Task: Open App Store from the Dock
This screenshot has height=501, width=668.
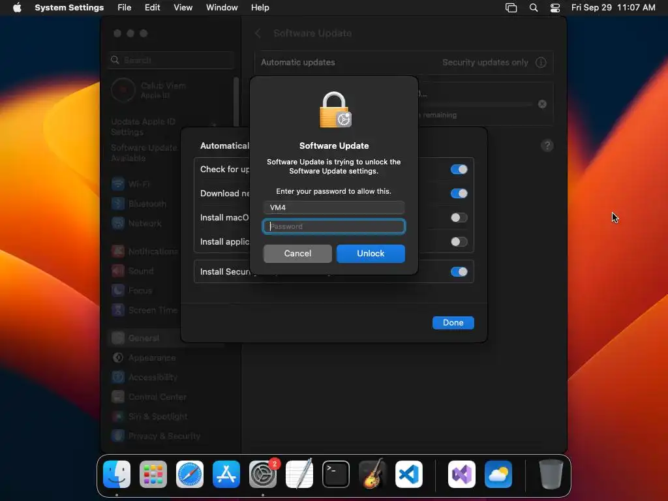Action: pyautogui.click(x=226, y=474)
